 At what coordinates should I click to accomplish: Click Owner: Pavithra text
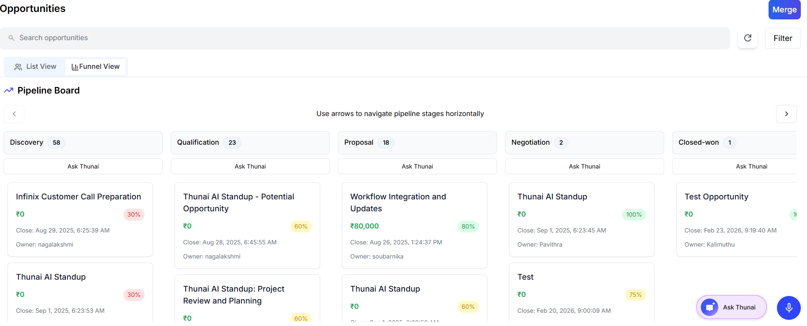pyautogui.click(x=540, y=244)
